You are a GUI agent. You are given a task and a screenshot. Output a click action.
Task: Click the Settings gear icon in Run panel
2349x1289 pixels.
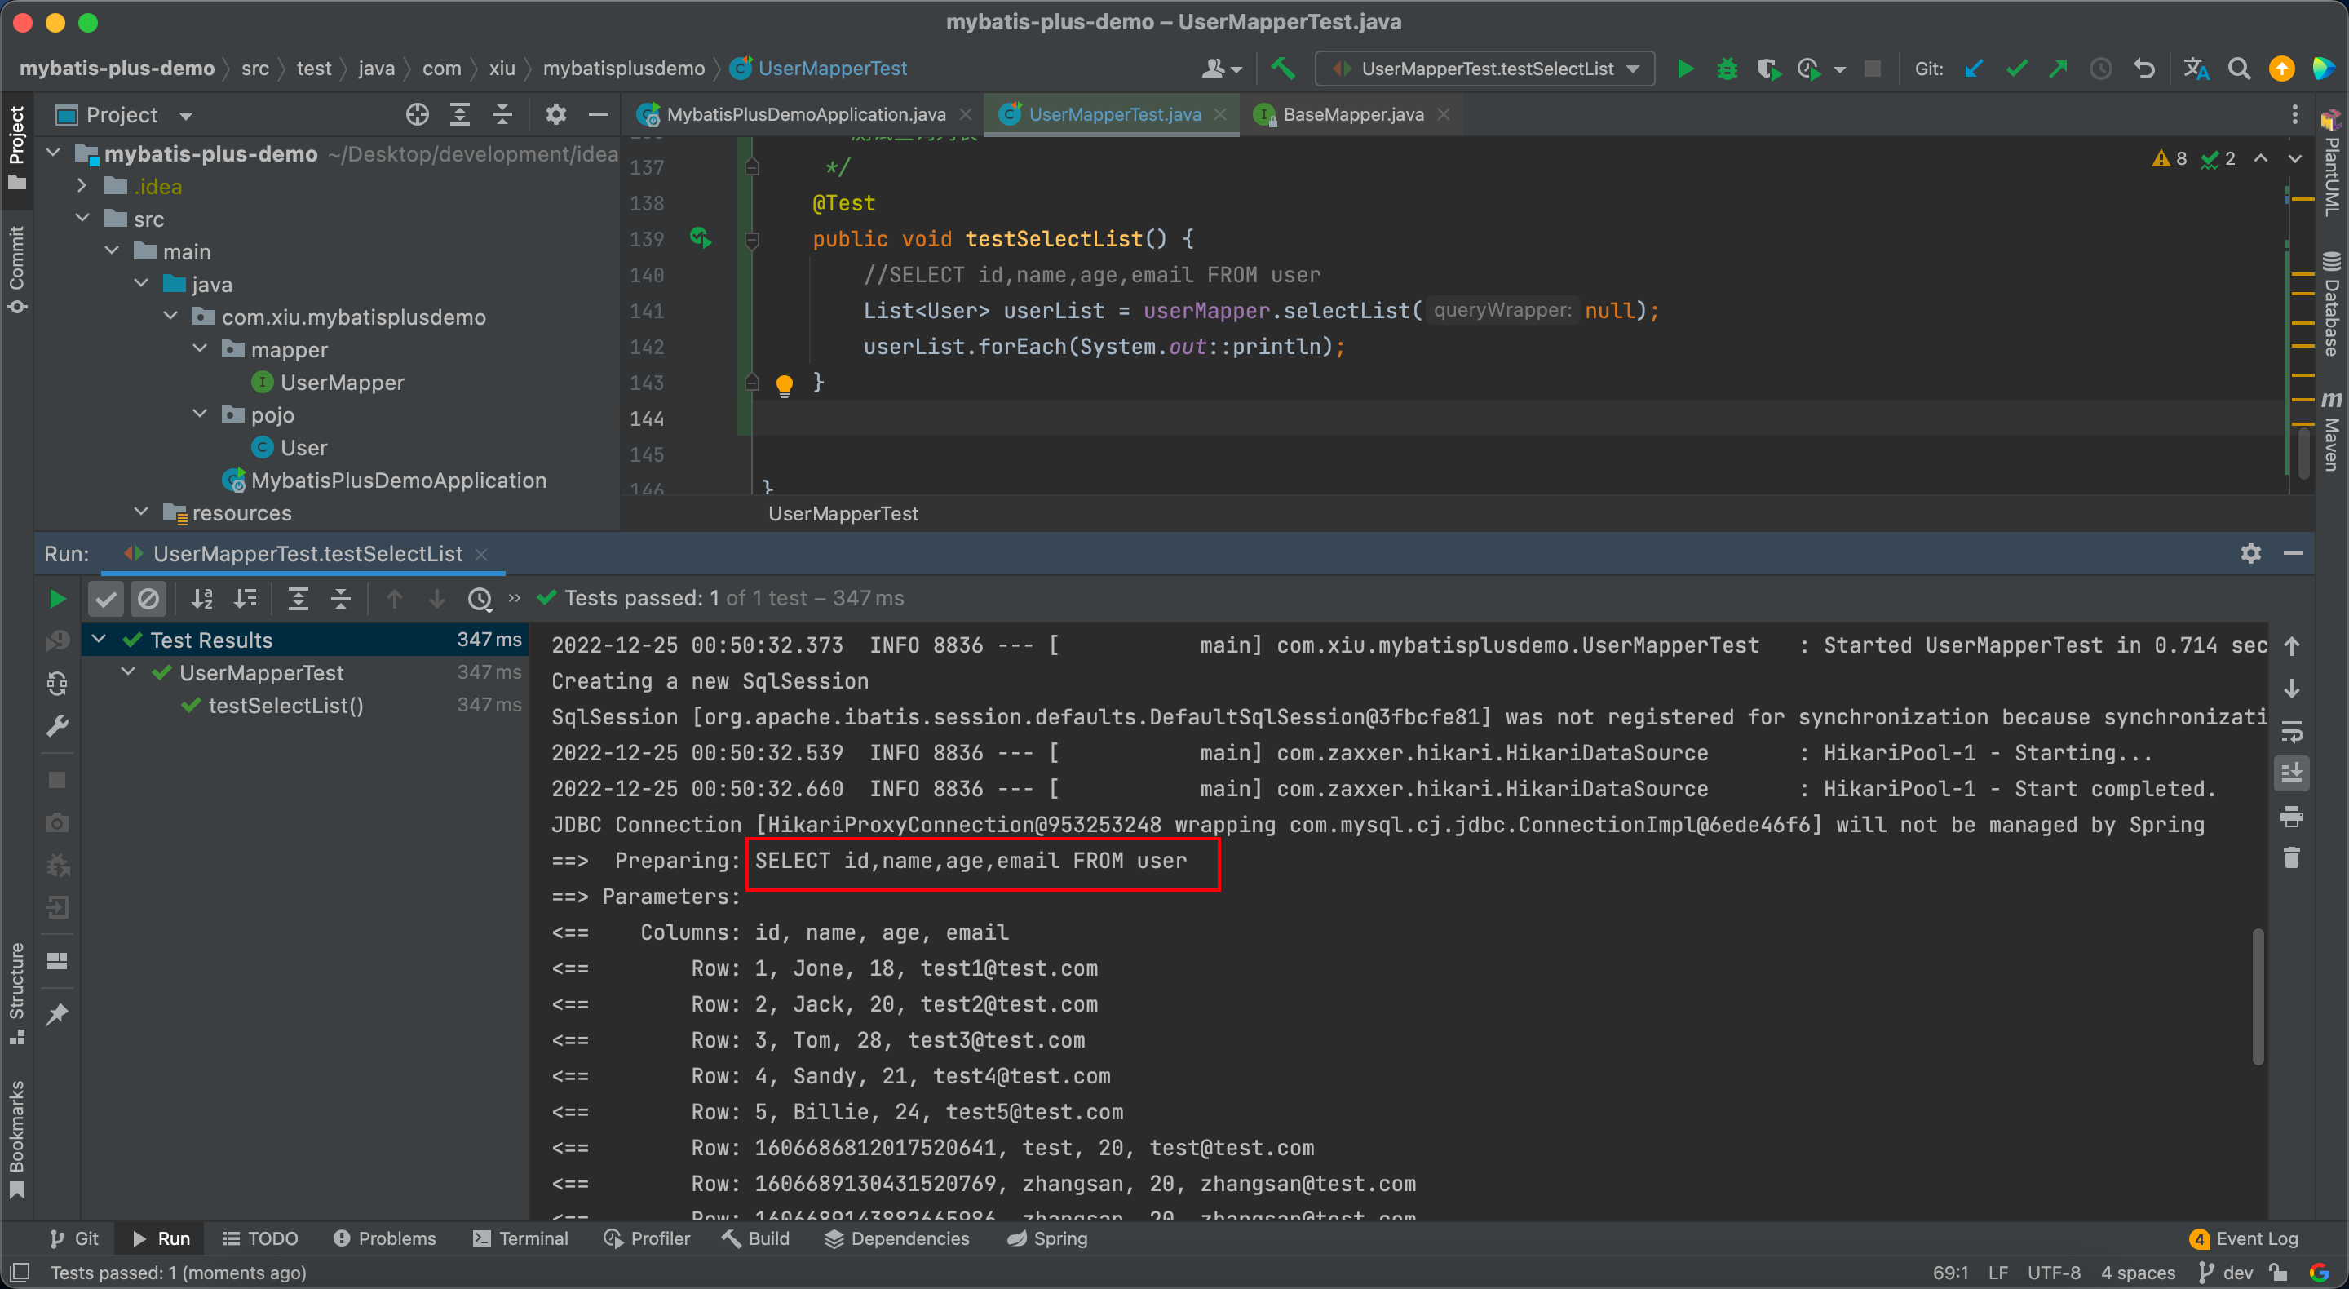2250,551
